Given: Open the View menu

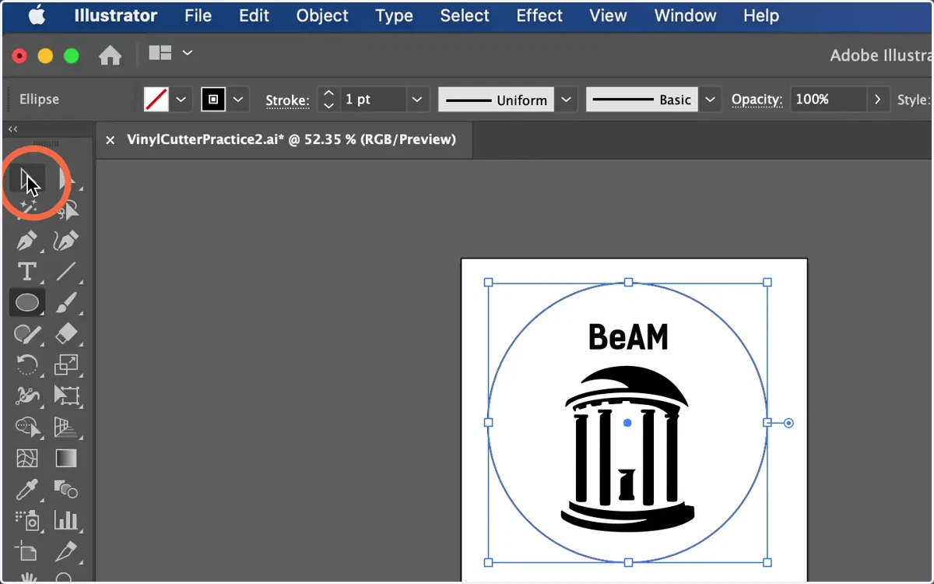Looking at the screenshot, I should (609, 16).
